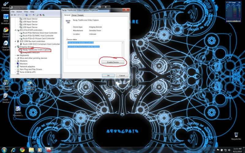Expand Mice and other pointing devices
245x153 pixels.
[x=15, y=58]
